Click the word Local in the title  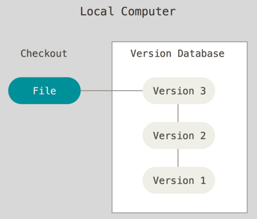(x=97, y=11)
